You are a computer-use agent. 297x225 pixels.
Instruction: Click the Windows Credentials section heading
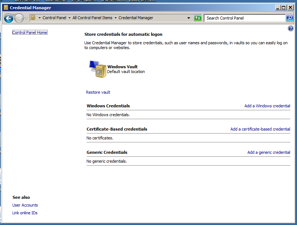tap(108, 106)
